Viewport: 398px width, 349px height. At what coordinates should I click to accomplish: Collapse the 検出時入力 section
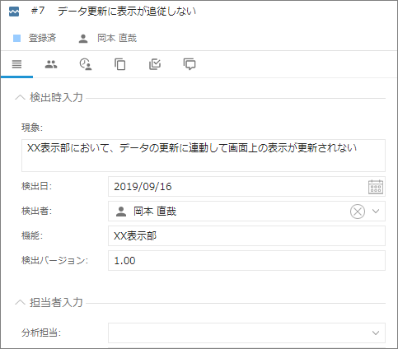[20, 97]
